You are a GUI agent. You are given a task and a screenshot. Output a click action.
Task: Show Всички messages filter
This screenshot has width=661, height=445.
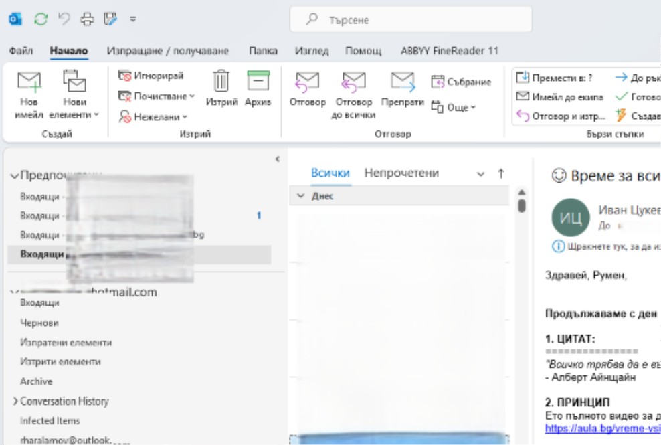tap(330, 173)
